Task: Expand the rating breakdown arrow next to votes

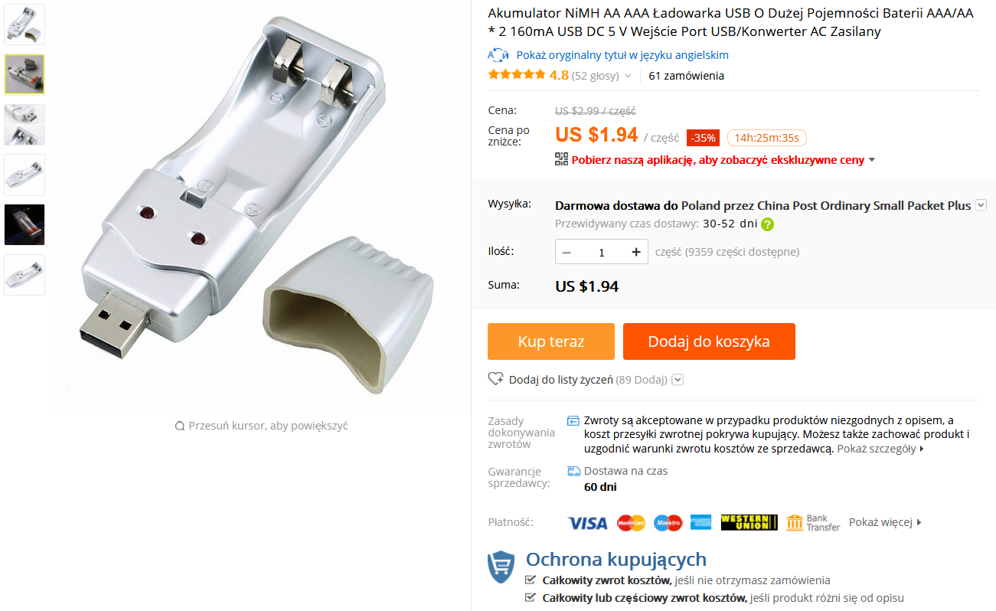Action: (628, 76)
